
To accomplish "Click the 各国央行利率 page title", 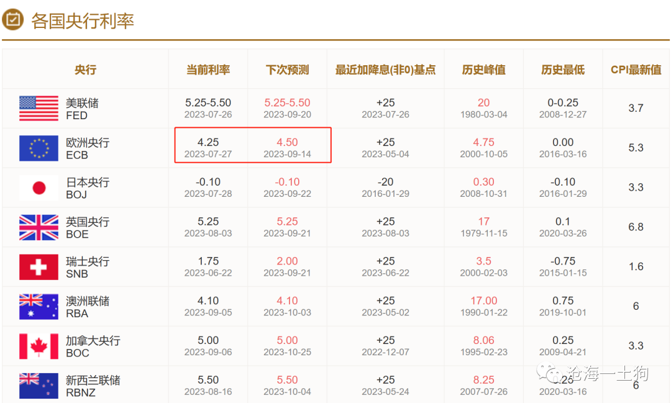I will 83,20.
